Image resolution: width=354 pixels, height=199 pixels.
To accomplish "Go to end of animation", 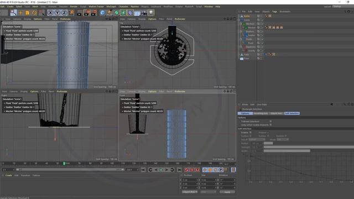I will tap(179, 170).
